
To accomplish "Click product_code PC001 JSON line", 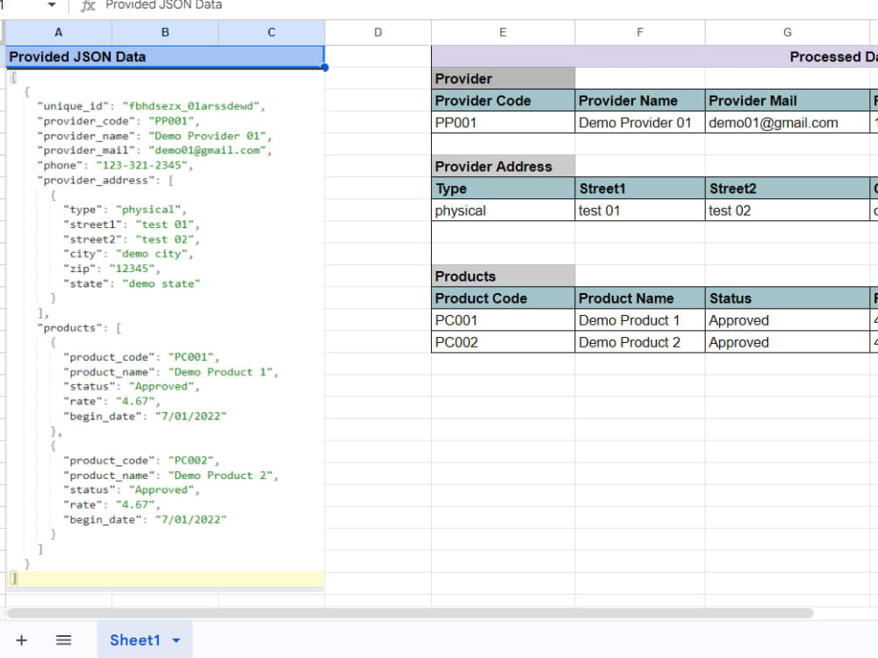I will [141, 357].
